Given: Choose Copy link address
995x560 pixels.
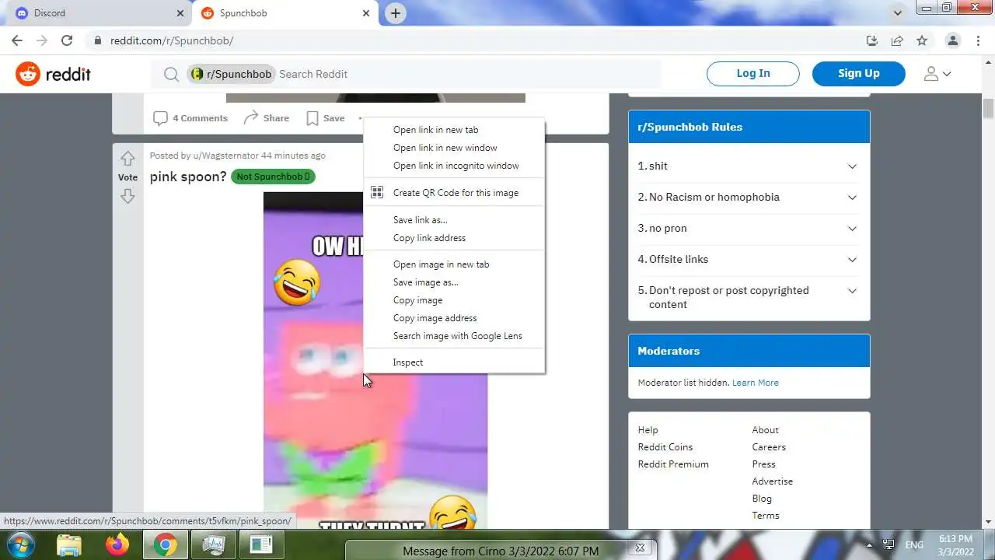Looking at the screenshot, I should 454,238.
